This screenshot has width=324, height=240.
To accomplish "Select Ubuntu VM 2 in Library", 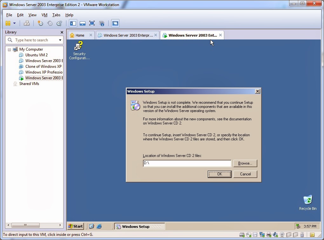I will coord(36,55).
